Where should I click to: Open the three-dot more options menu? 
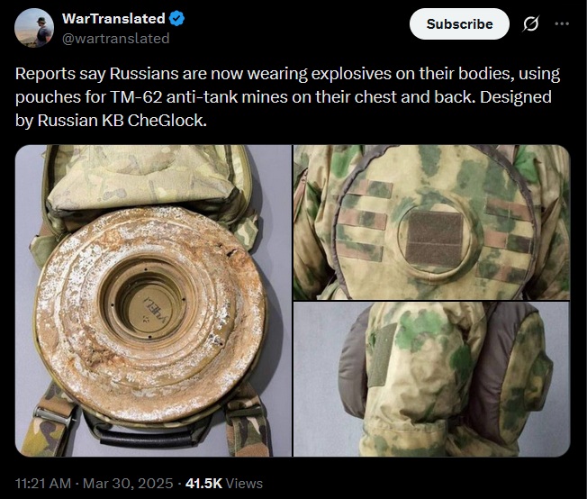[x=562, y=23]
